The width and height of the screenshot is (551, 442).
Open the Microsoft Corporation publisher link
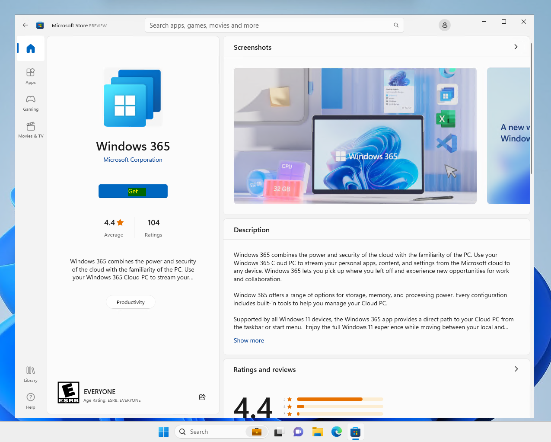[133, 160]
